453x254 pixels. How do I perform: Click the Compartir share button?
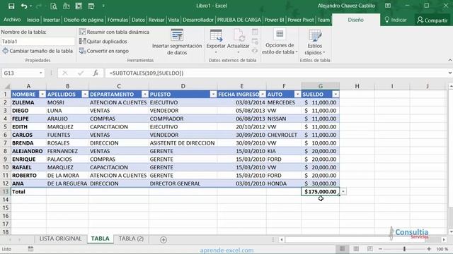coord(432,20)
